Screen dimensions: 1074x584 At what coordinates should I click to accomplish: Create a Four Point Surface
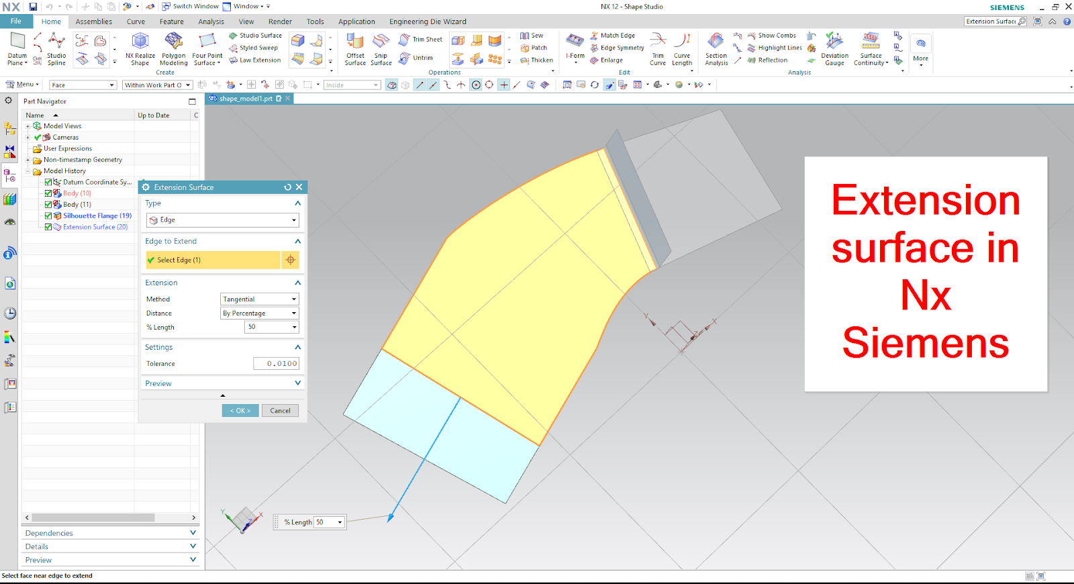207,49
